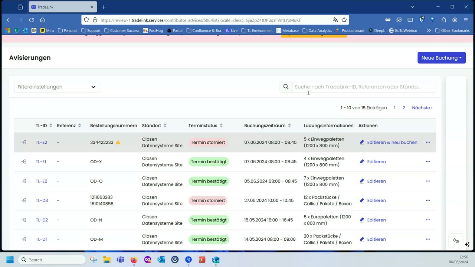Image resolution: width=475 pixels, height=267 pixels.
Task: Reload the page with the browser refresh icon
Action: coord(32,20)
